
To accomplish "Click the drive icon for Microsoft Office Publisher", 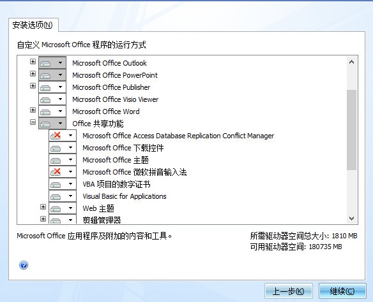I will 45,88.
